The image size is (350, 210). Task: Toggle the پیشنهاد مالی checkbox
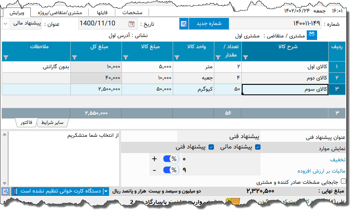[258, 147]
